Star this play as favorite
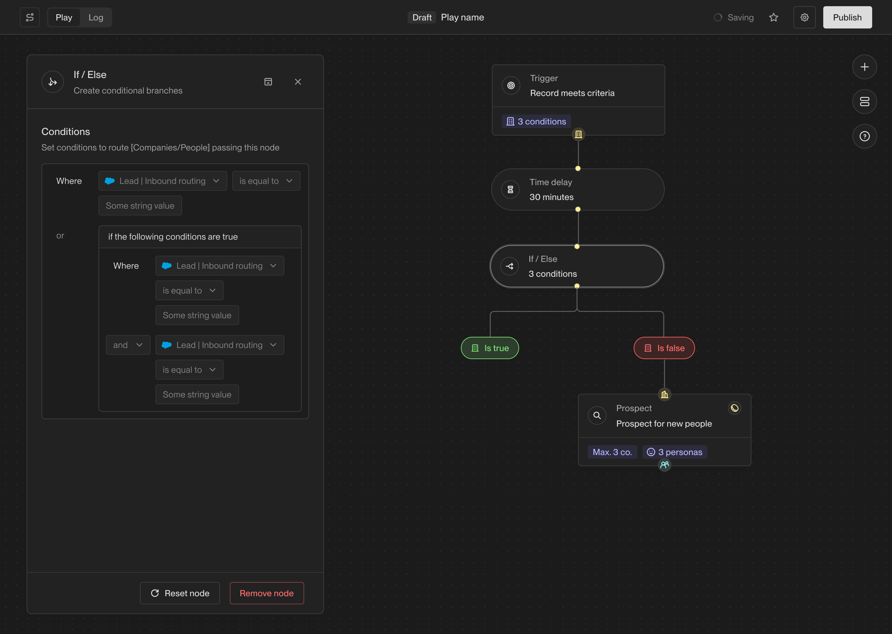892x634 pixels. click(773, 17)
